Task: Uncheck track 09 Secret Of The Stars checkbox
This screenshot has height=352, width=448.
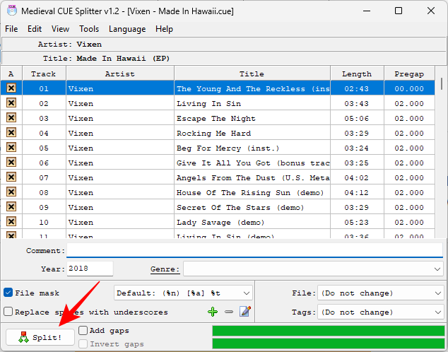Action: point(11,207)
